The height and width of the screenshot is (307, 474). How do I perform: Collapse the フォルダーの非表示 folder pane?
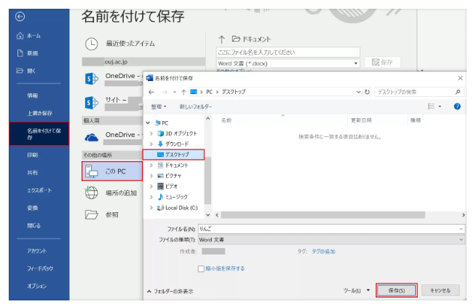tap(170, 291)
